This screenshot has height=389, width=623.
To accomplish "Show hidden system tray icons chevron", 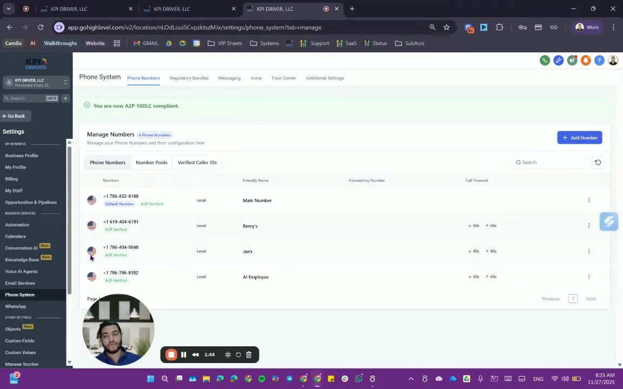I will click(x=411, y=379).
